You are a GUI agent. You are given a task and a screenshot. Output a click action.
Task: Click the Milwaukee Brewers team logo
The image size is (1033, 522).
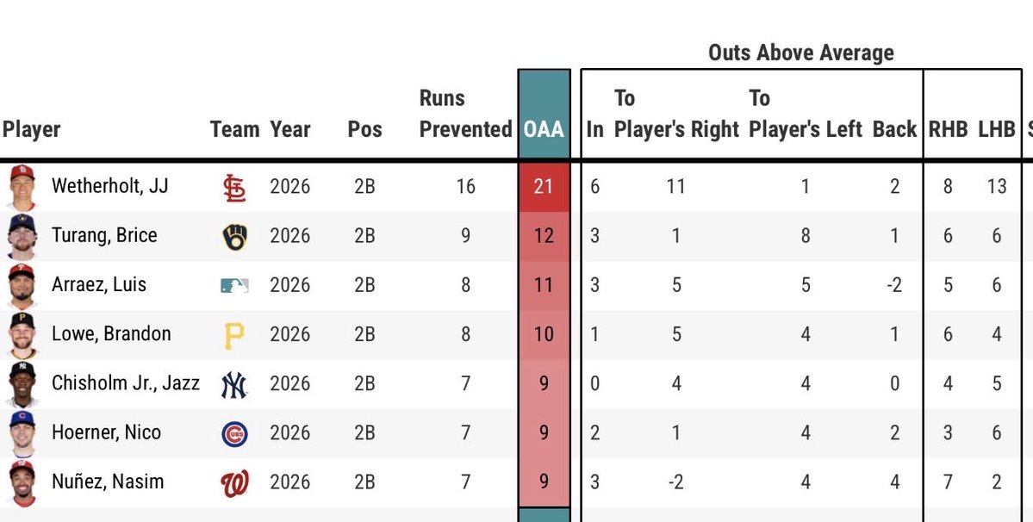(x=234, y=236)
